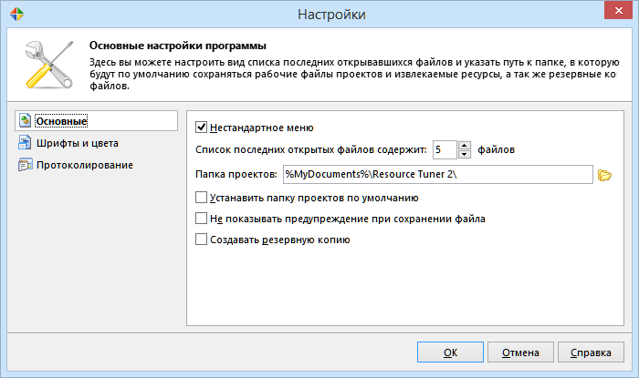
Task: Click the Основные category icon
Action: coord(25,121)
